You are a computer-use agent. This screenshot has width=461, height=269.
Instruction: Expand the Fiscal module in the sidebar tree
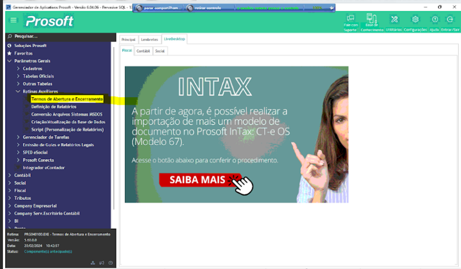tap(9, 191)
